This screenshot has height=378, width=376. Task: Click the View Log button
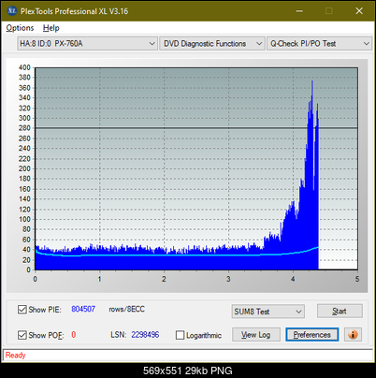256,335
